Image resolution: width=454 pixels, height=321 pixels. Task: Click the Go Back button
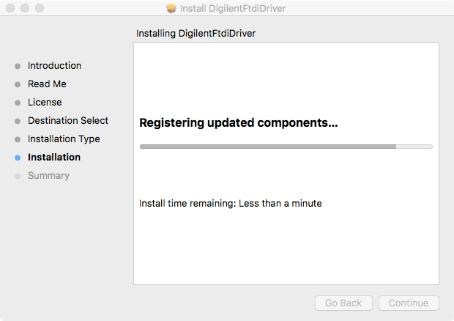[343, 303]
